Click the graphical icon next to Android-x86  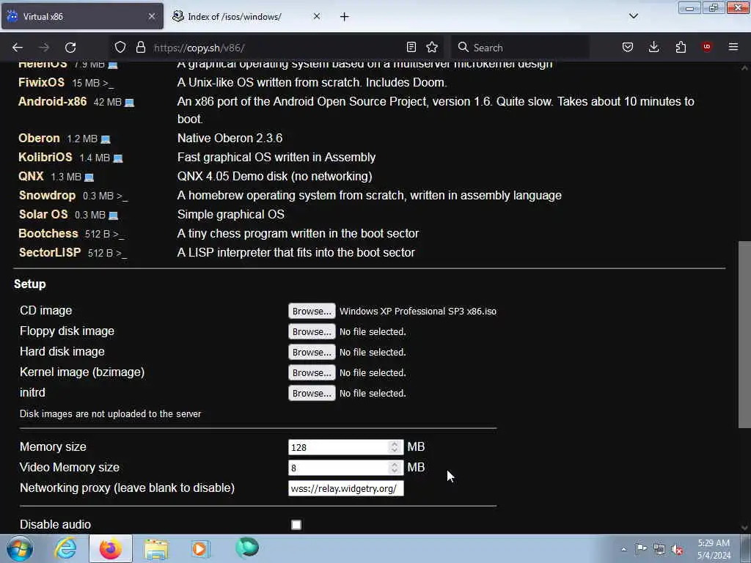pos(129,103)
